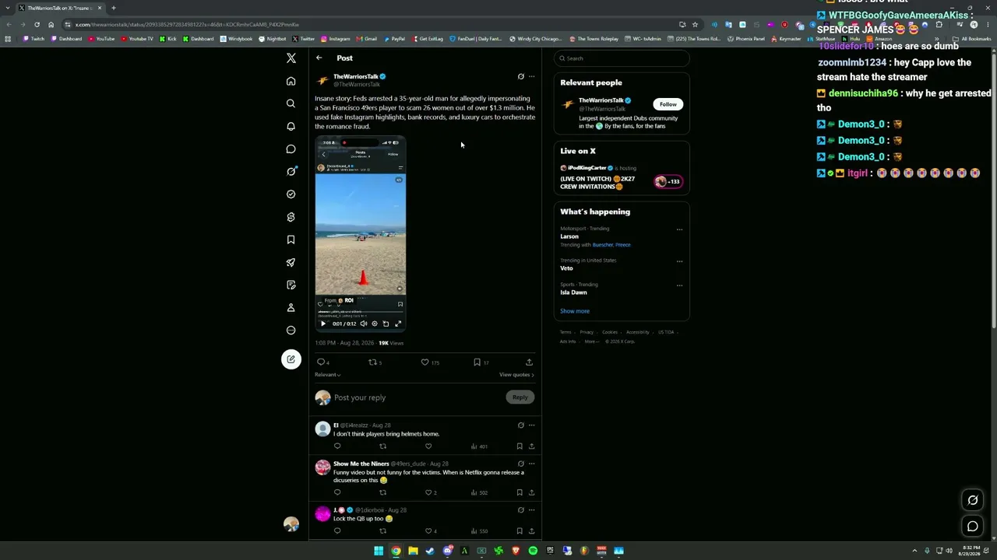Open more menu on Show Me the Niners reply
Screen dimensions: 997x560
coord(532,464)
